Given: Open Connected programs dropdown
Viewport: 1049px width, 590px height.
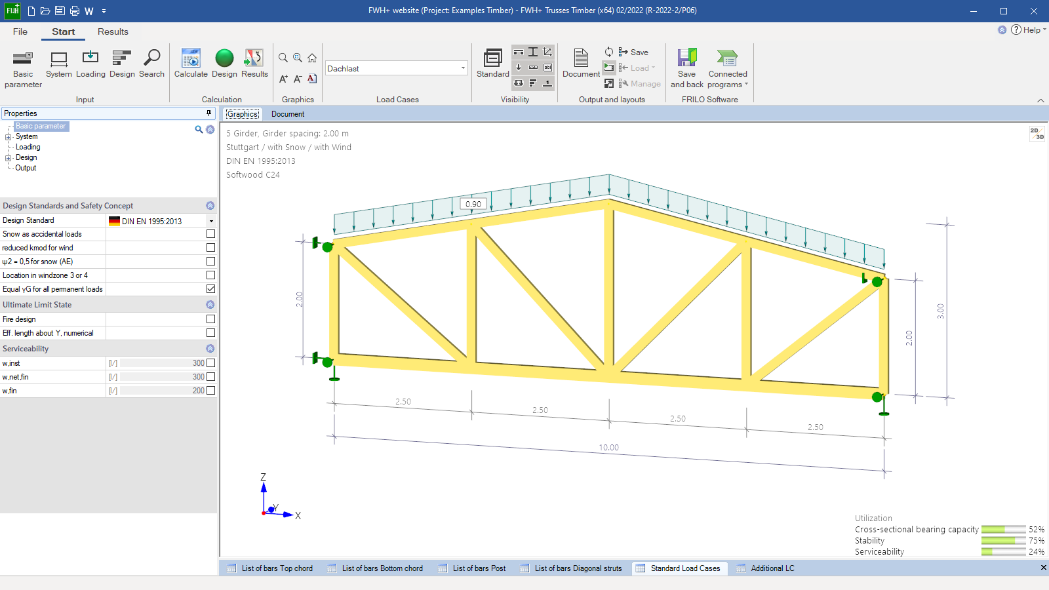Looking at the screenshot, I should (x=728, y=68).
